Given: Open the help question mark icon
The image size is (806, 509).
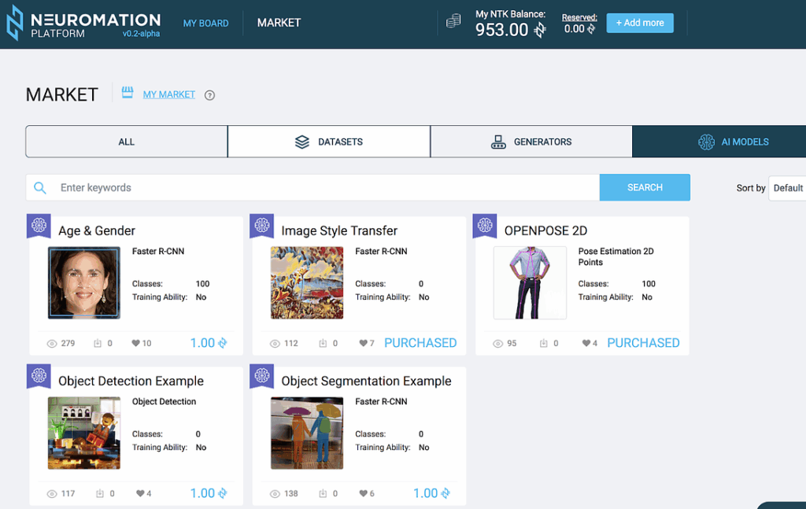Looking at the screenshot, I should tap(209, 95).
